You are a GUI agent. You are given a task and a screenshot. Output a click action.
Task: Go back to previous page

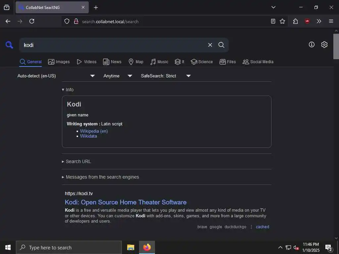[x=8, y=21]
